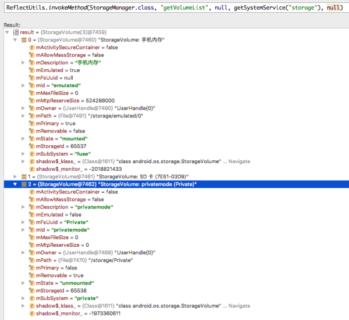The height and width of the screenshot is (320, 349).
Task: Expand mOwner UserHandle@7469 field
Action: [23, 253]
